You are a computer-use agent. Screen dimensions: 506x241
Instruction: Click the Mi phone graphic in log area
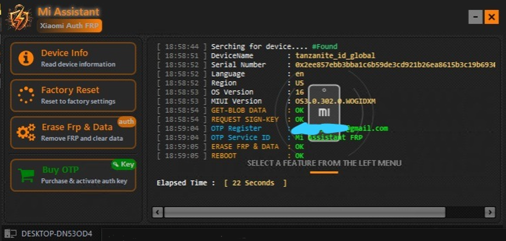click(x=324, y=113)
